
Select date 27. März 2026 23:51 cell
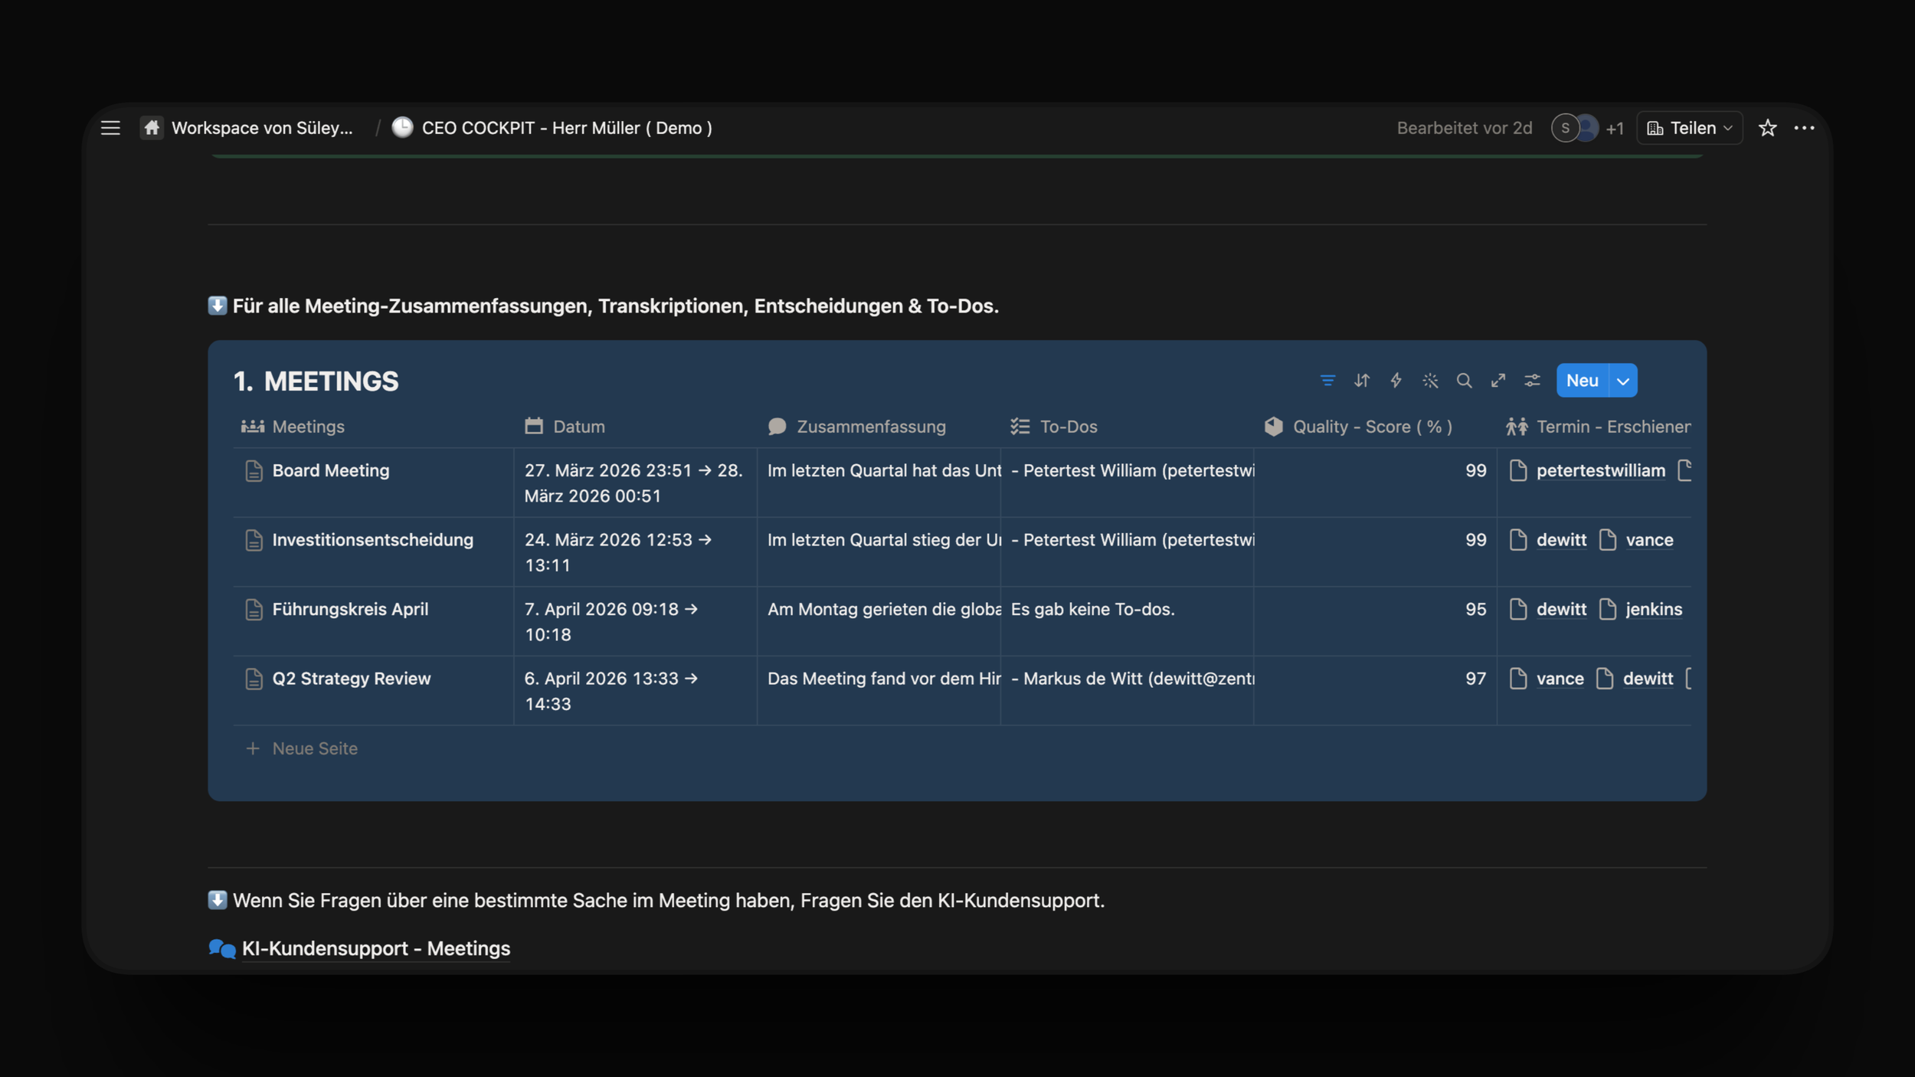pyautogui.click(x=635, y=483)
